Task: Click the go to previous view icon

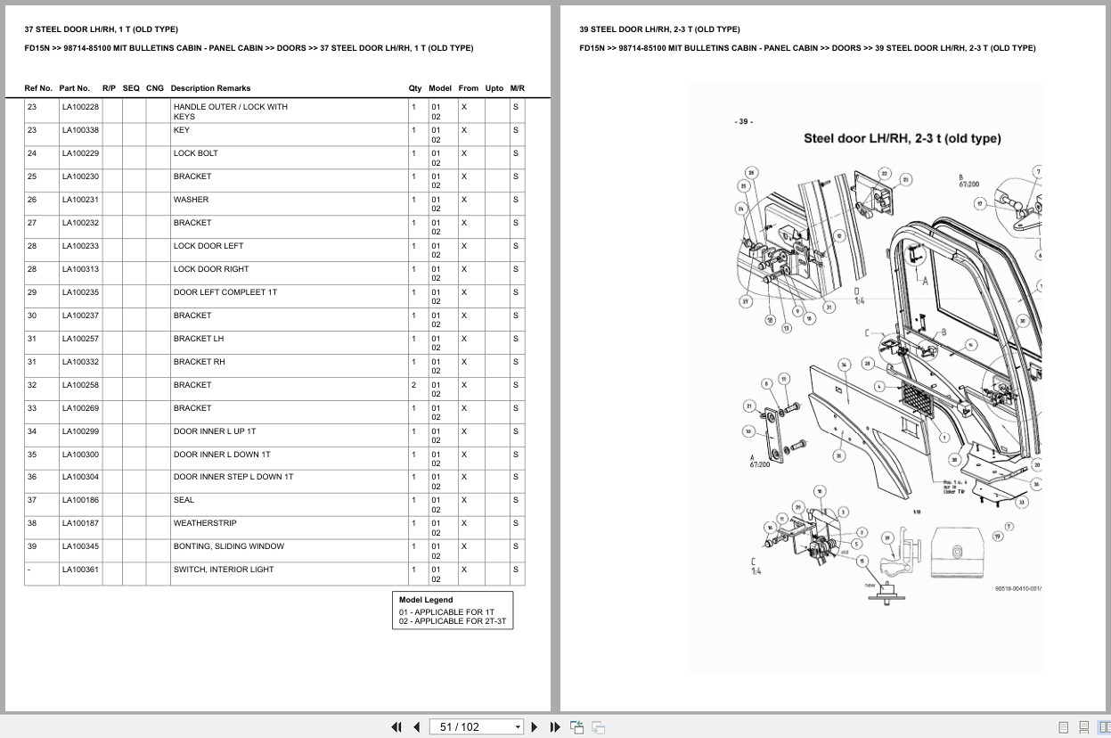Action: [576, 727]
